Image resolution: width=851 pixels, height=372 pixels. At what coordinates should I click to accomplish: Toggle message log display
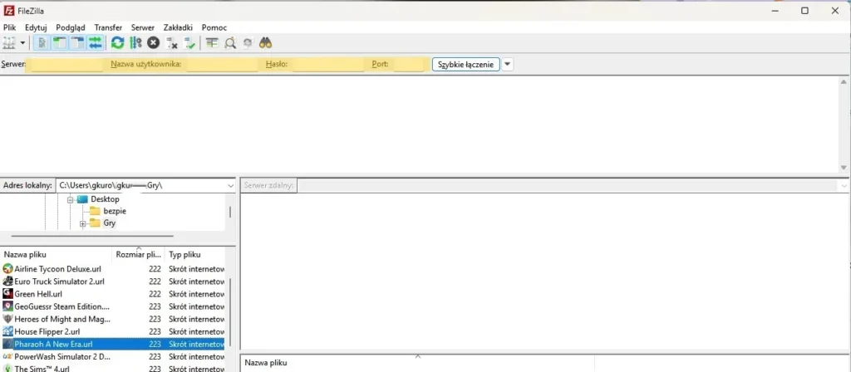[x=42, y=43]
